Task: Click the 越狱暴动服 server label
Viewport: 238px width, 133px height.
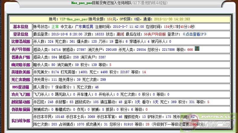Action: pyautogui.click(x=21, y=102)
